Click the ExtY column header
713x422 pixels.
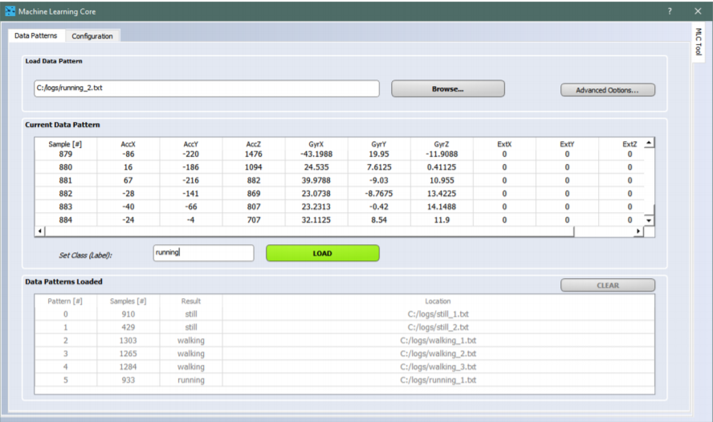coord(567,144)
